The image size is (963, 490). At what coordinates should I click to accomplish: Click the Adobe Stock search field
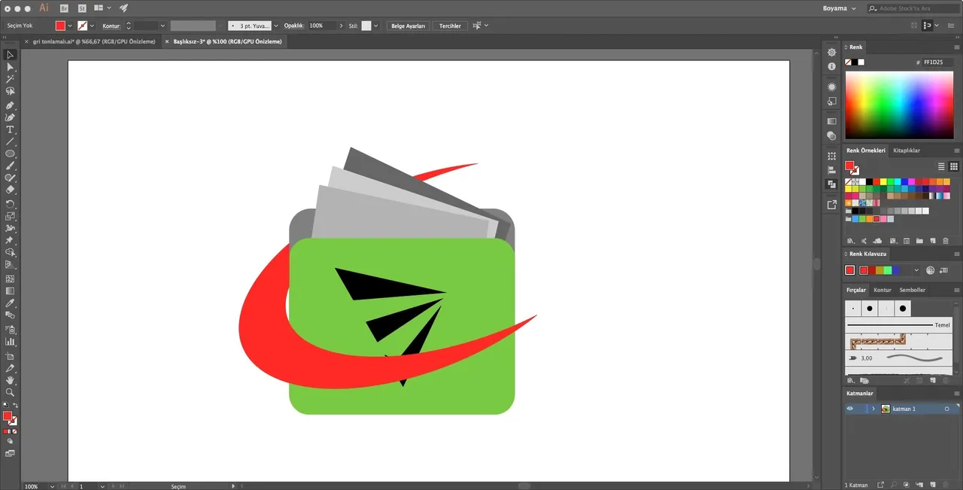point(913,8)
